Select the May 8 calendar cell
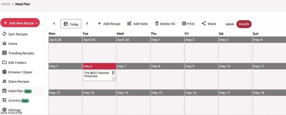 [x=167, y=79]
